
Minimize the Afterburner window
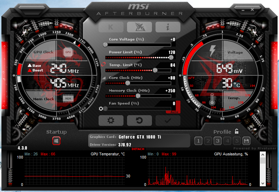(x=243, y=10)
